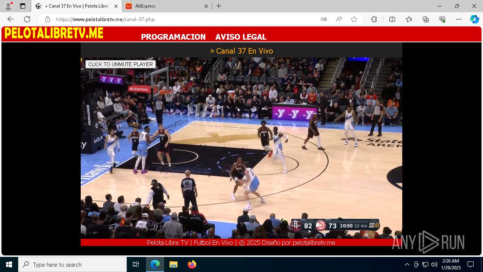Open the browser profile icon

pyautogui.click(x=8, y=6)
